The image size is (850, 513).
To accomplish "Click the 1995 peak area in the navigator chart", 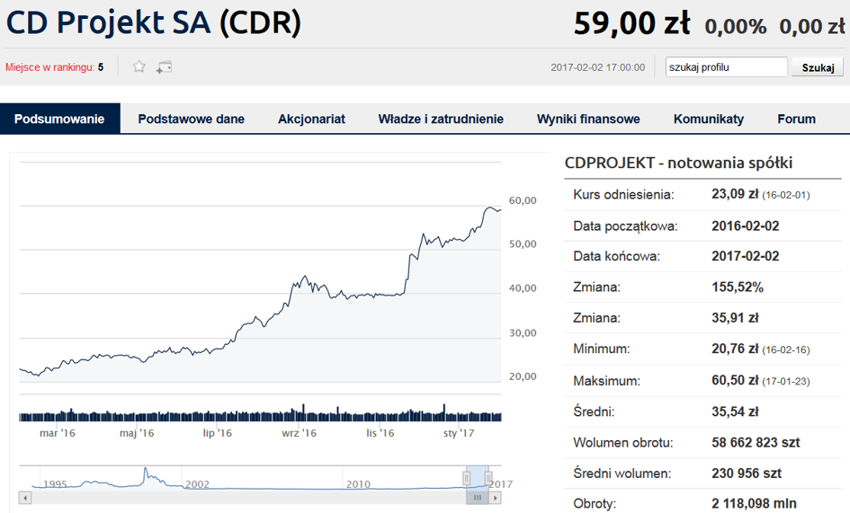I will click(x=146, y=473).
